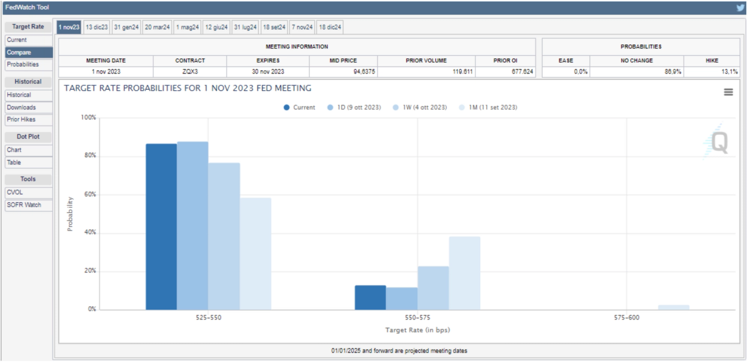
Task: Click the 1D bar for 525-550
Action: (192, 226)
